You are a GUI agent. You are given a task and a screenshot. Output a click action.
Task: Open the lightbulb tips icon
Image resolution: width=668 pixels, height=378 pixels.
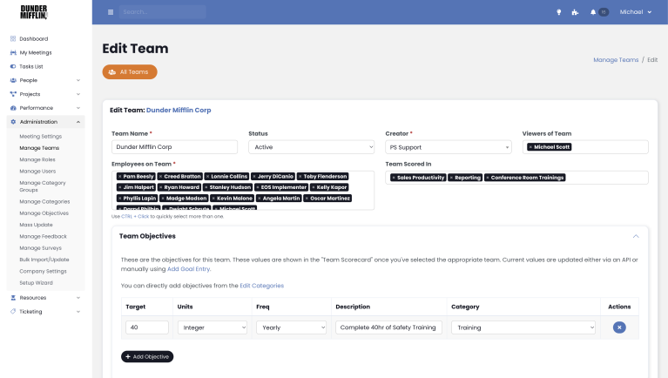[x=558, y=12]
